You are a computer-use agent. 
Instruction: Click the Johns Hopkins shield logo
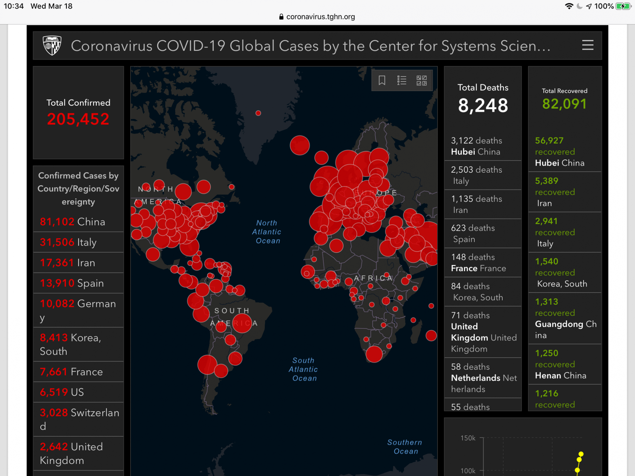[x=52, y=46]
